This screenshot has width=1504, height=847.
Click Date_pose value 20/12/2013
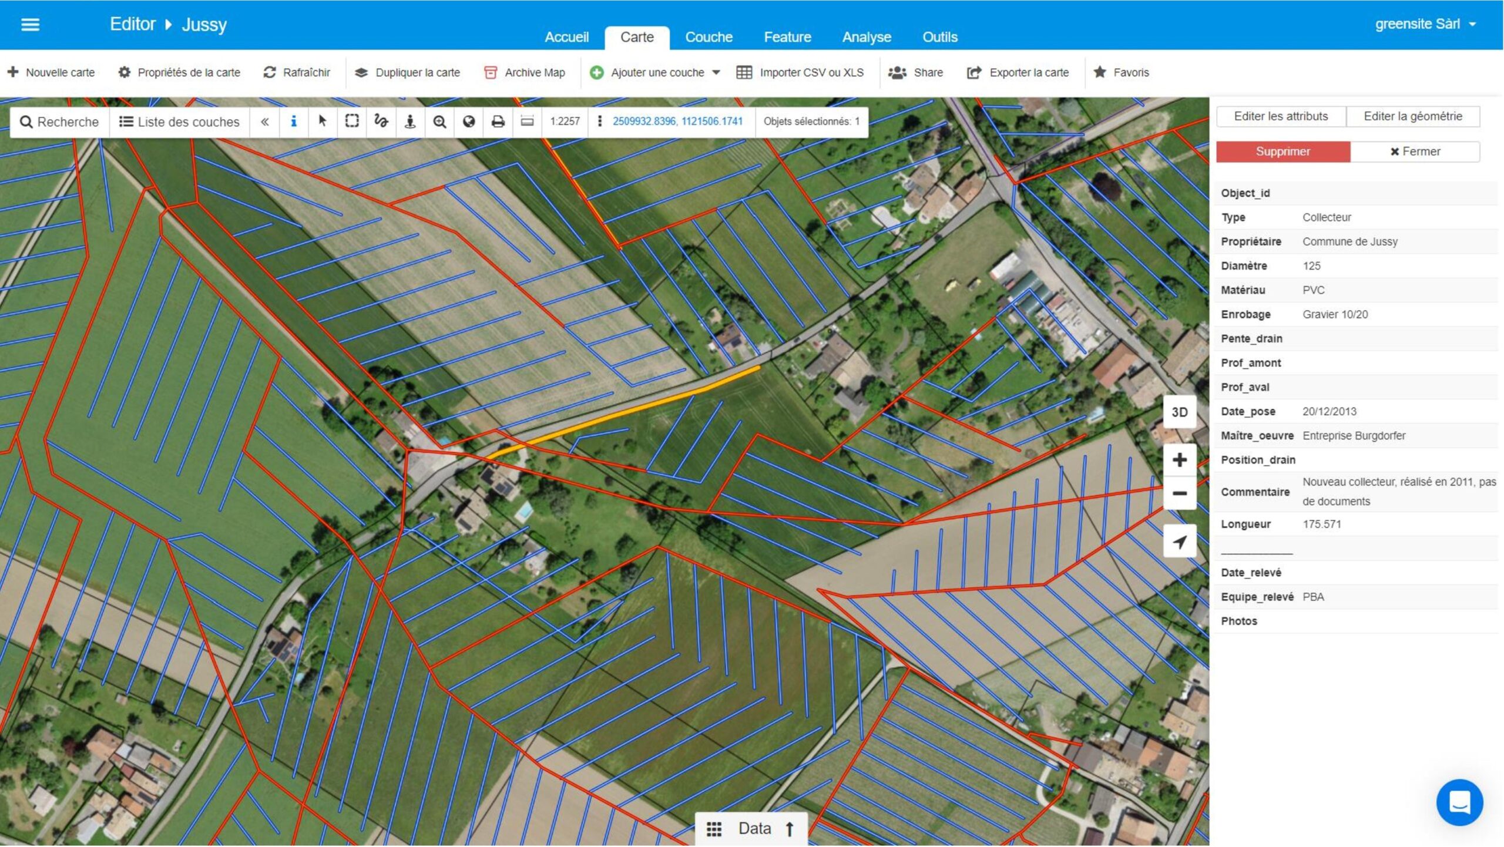point(1329,411)
